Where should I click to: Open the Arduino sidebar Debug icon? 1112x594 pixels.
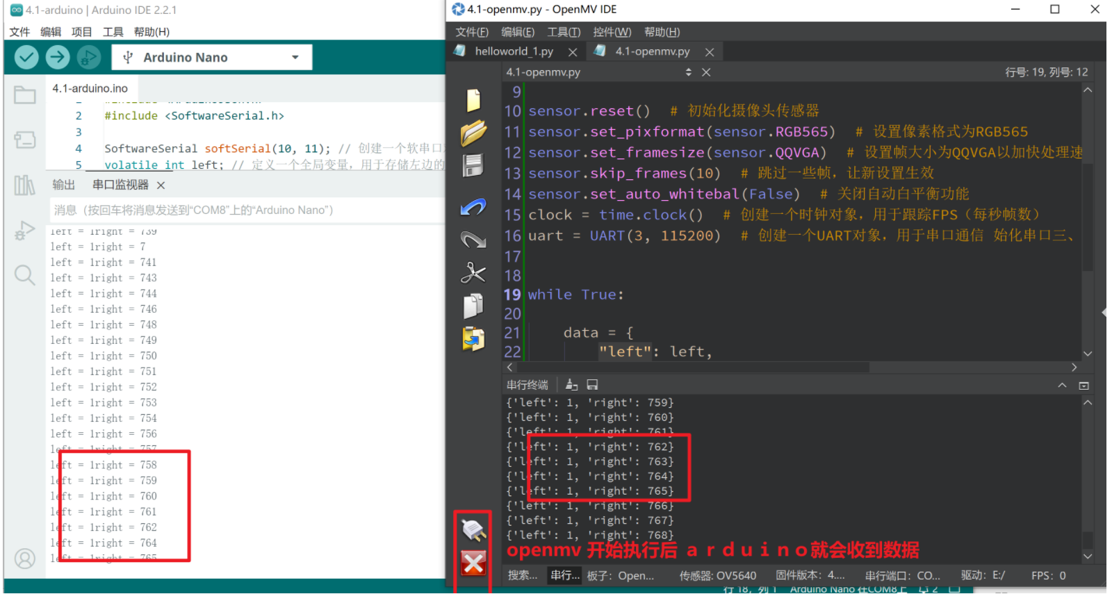click(25, 230)
